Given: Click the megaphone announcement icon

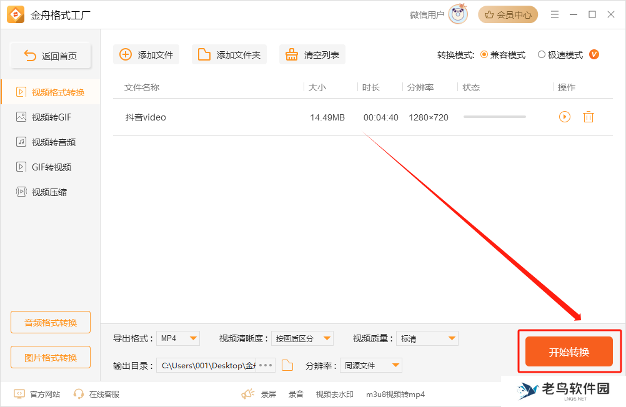Looking at the screenshot, I should click(247, 395).
